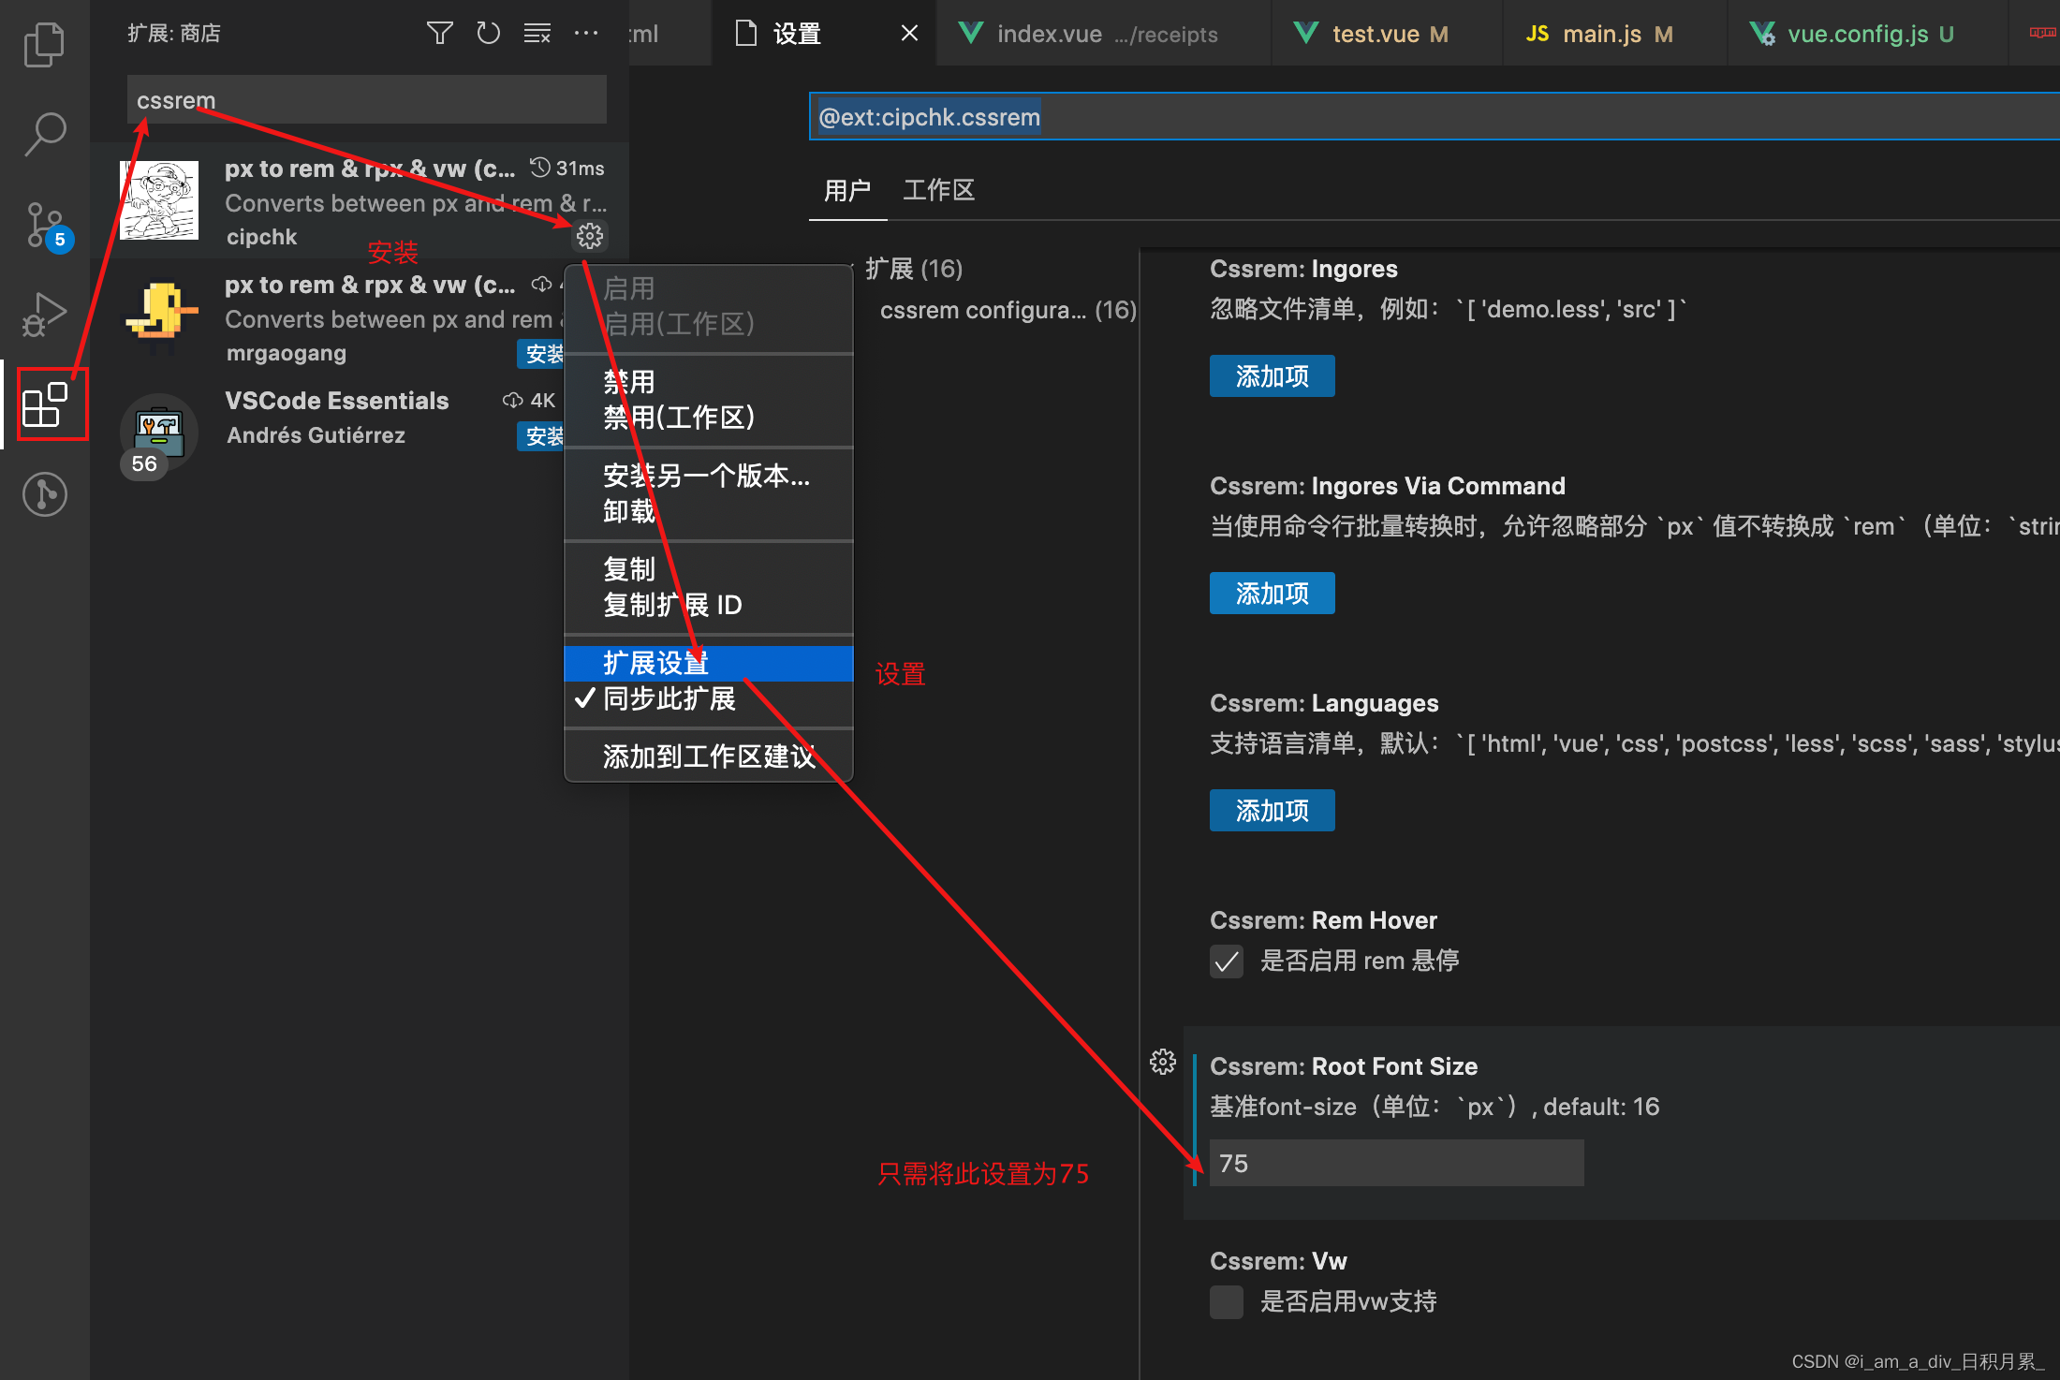Screen dimensions: 2060x1380
Task: Expand the 扩展 (16) settings tree node
Action: (912, 270)
